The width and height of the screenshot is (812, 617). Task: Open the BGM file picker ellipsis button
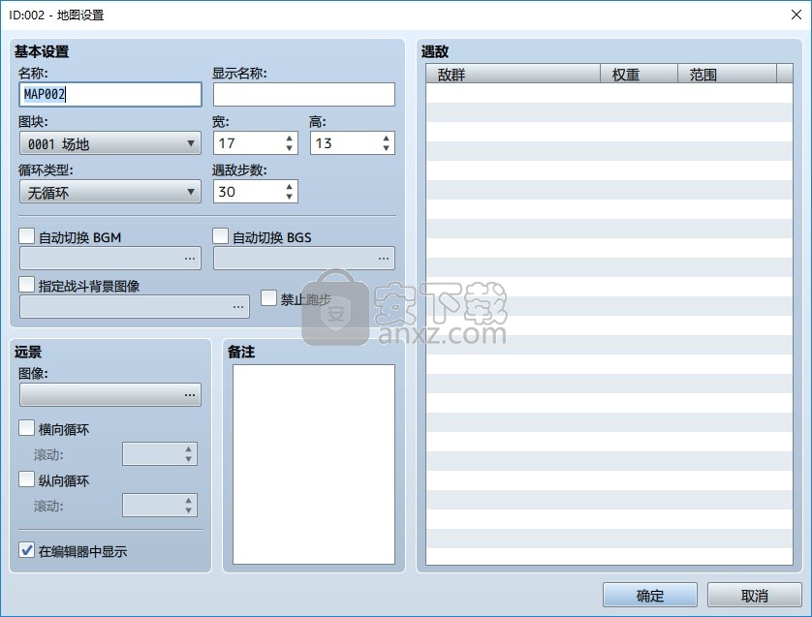pos(190,259)
